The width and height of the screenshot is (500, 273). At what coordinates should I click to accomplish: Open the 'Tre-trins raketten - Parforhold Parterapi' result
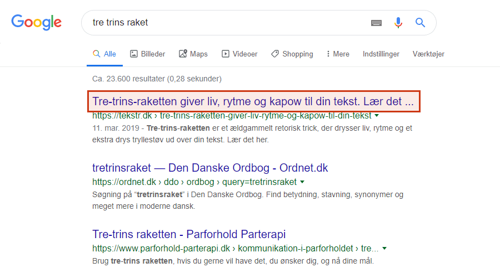(x=189, y=234)
